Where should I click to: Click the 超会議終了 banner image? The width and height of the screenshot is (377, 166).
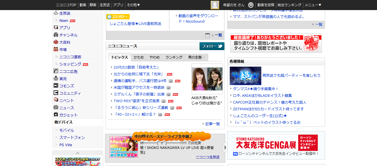coord(276,43)
